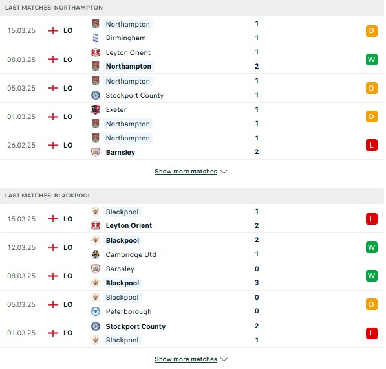Viewport: 386px width, 369px height.
Task: Open the 08.03.25 Barnsley vs Blackpool match row
Action: point(192,276)
